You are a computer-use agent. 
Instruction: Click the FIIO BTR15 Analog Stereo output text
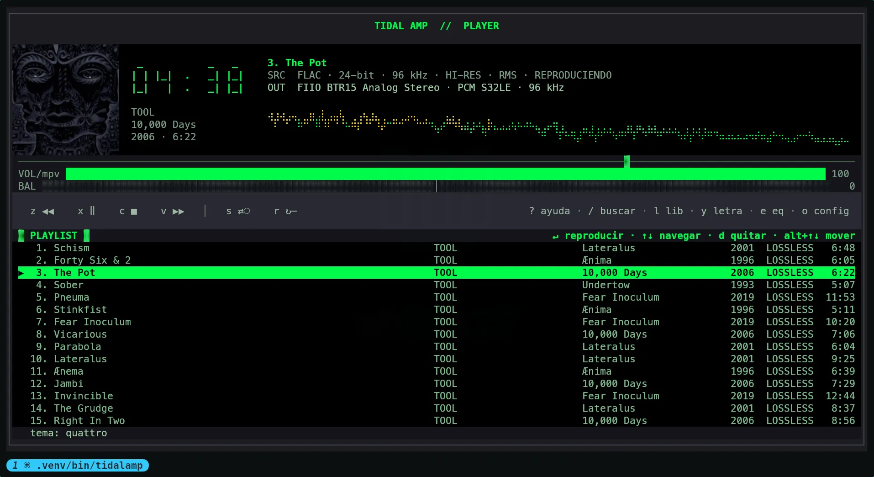pyautogui.click(x=369, y=88)
